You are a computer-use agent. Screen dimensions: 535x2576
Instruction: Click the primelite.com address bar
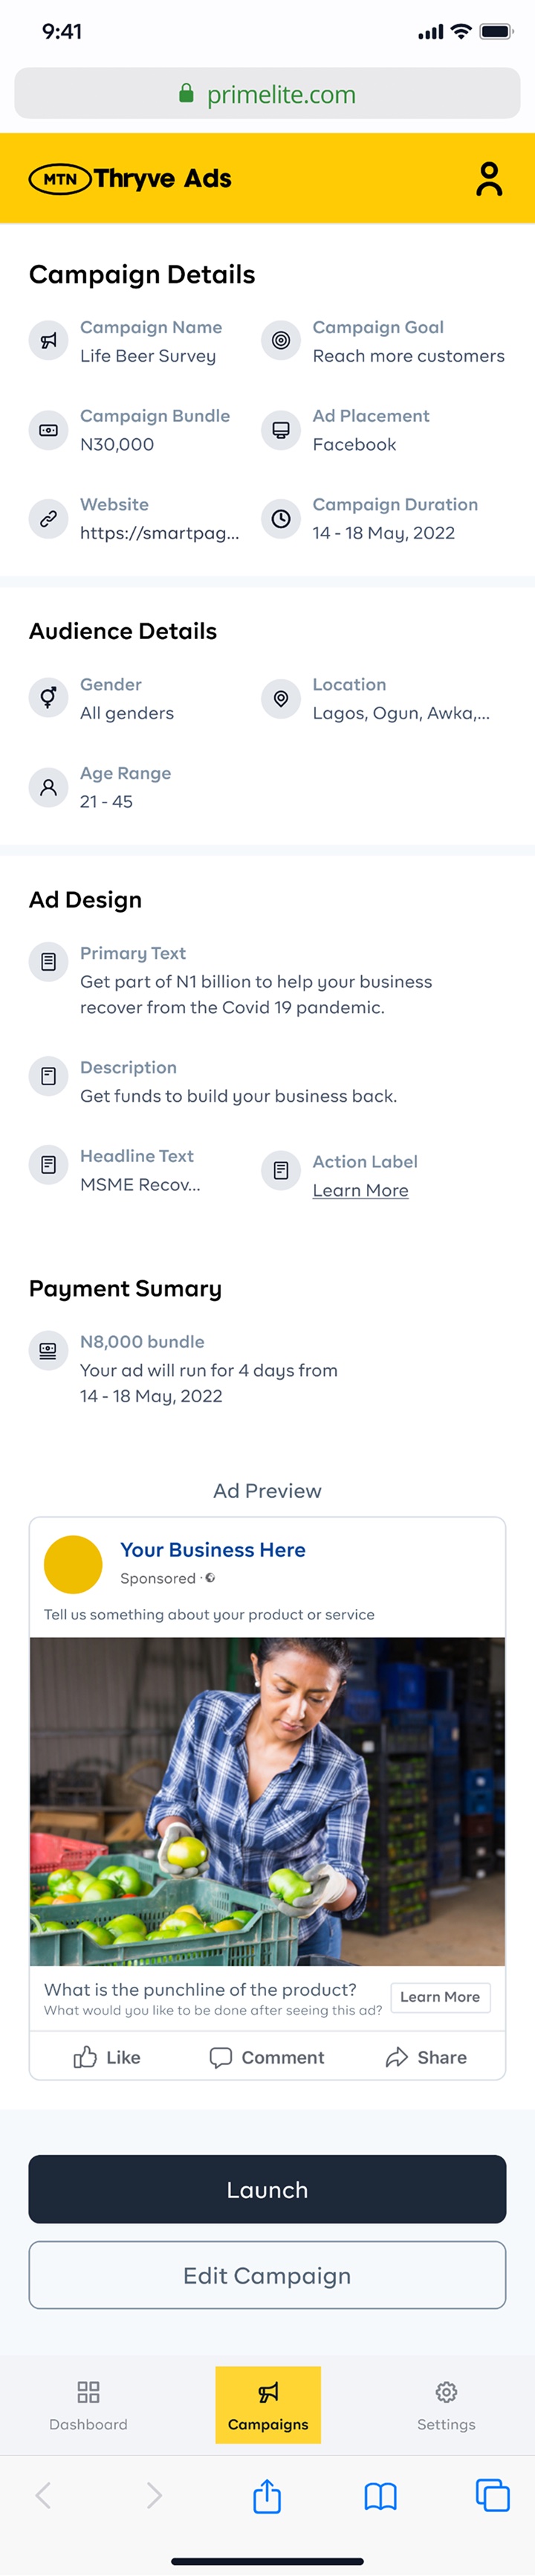pos(267,94)
